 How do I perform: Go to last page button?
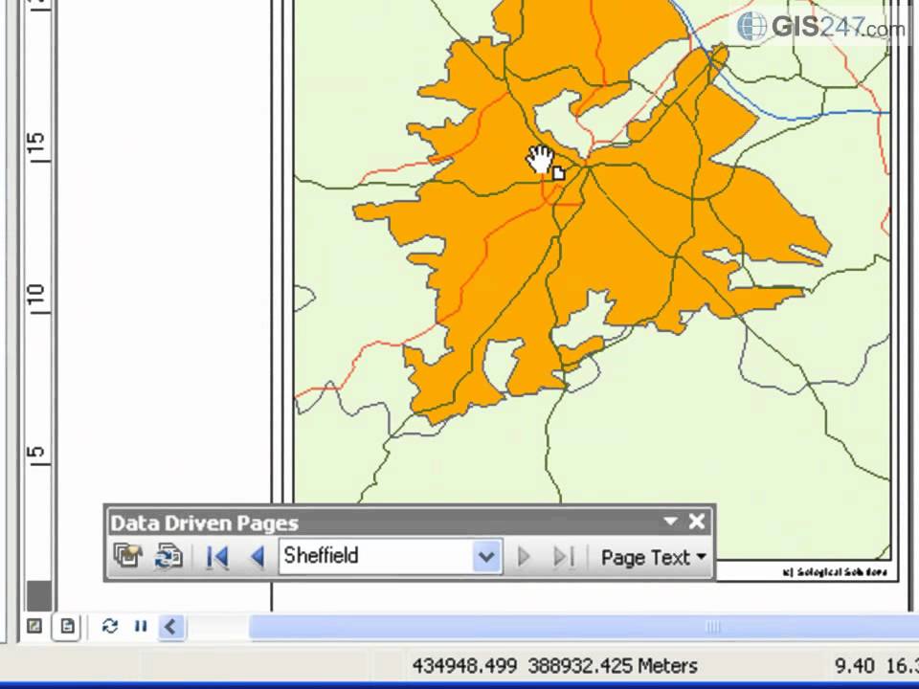coord(563,557)
